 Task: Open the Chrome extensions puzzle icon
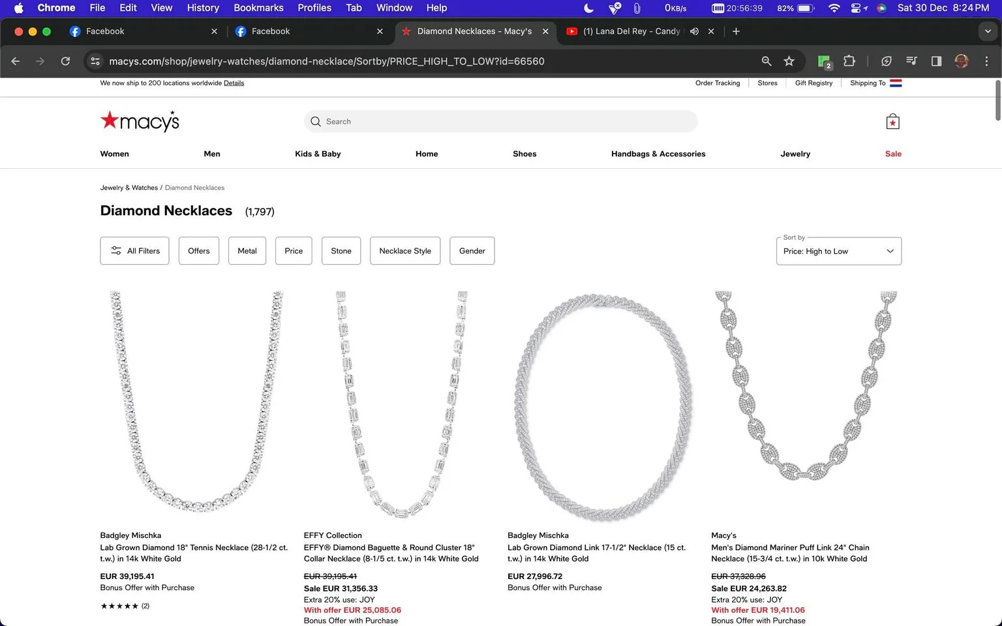[849, 61]
